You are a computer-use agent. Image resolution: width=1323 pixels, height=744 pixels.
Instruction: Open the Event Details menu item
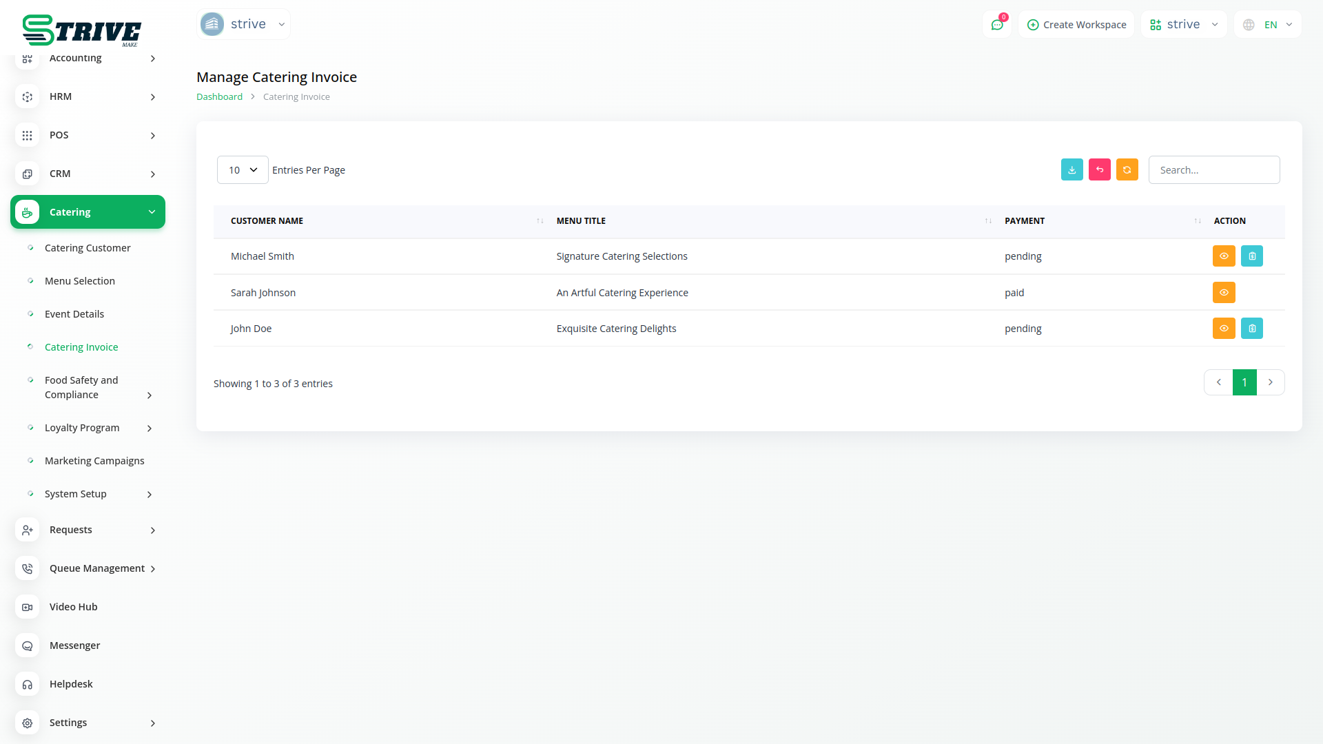click(x=74, y=314)
